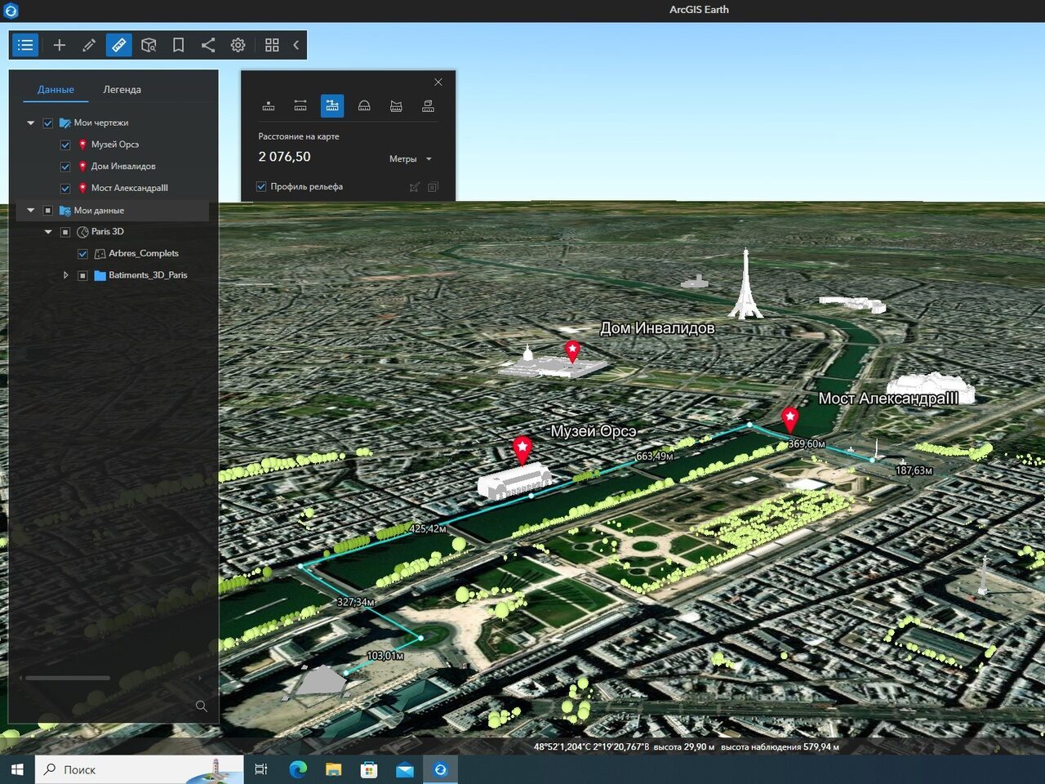Expand the Batiments_3D_Paris folder
1045x784 pixels.
point(66,275)
